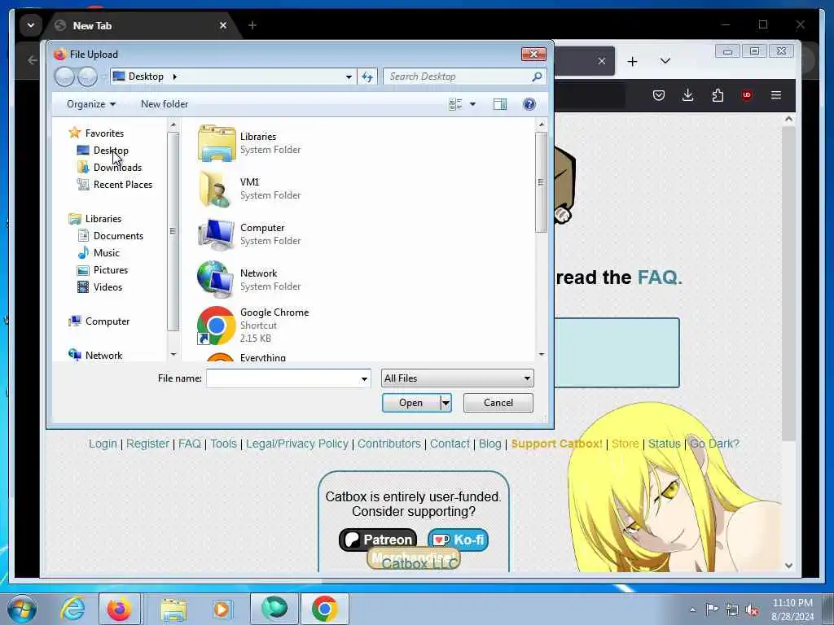Switch to Firefox on the taskbar
The image size is (834, 625).
119,609
